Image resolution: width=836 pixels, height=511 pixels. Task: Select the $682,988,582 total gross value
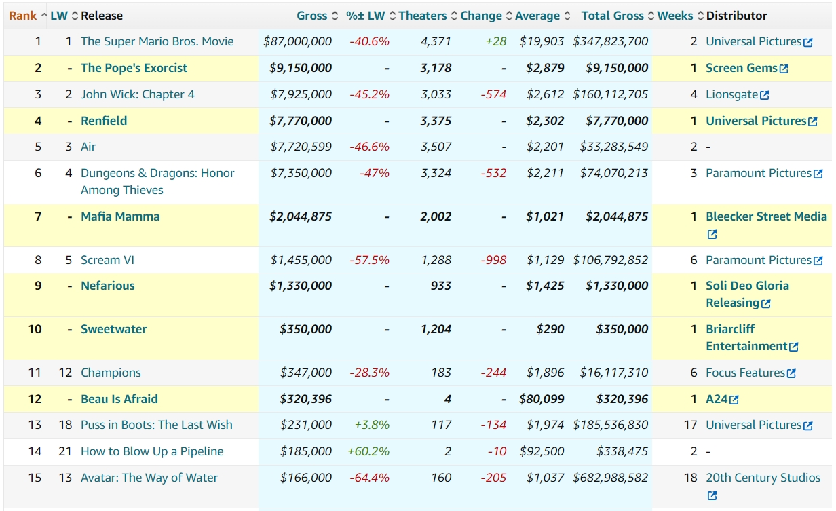point(611,478)
